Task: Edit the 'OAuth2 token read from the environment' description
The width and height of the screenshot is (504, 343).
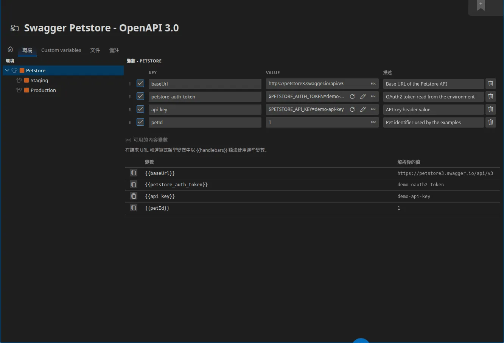Action: point(433,97)
